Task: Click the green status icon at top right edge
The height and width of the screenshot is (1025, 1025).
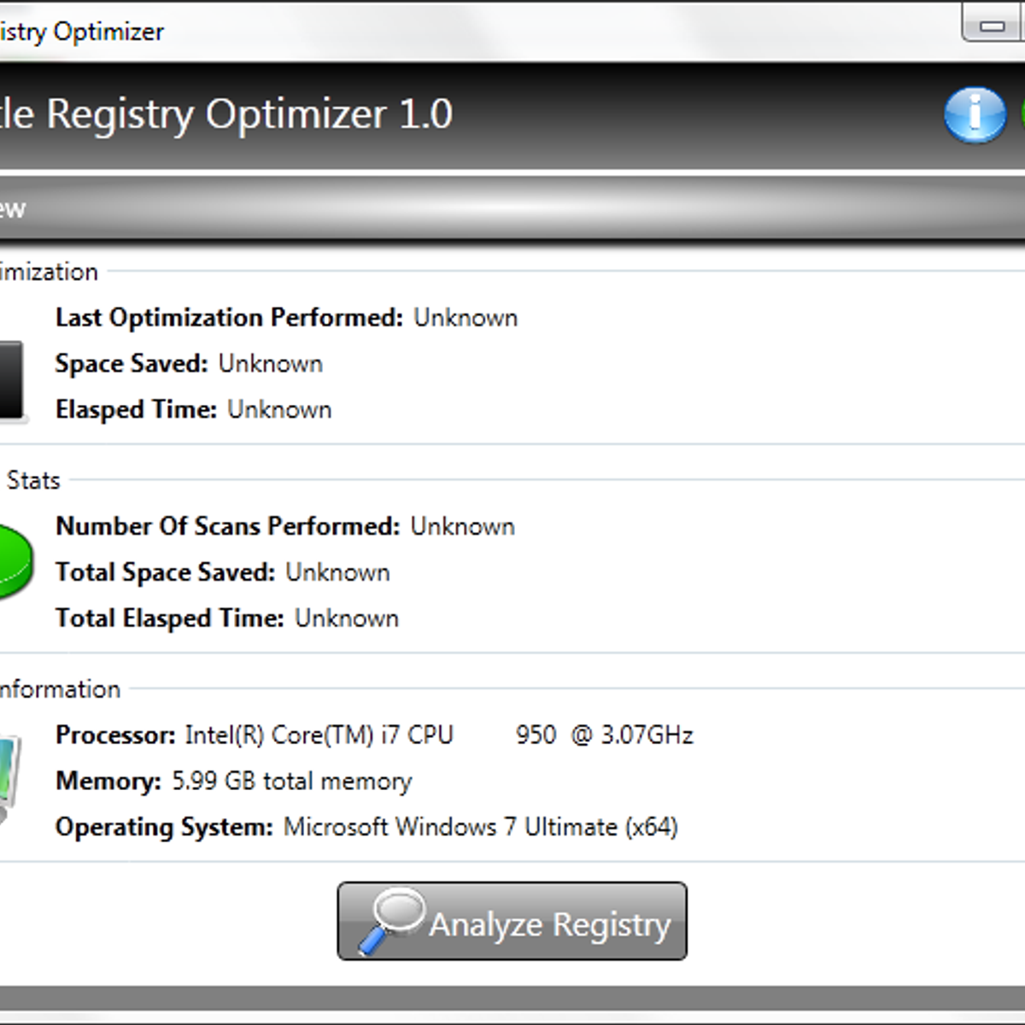Action: [x=1020, y=111]
